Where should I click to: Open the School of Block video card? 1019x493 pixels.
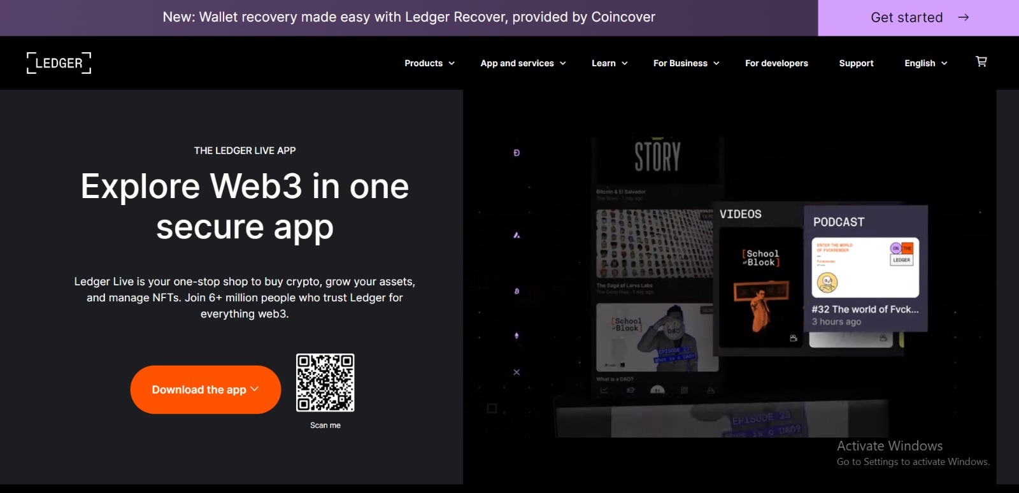(760, 287)
